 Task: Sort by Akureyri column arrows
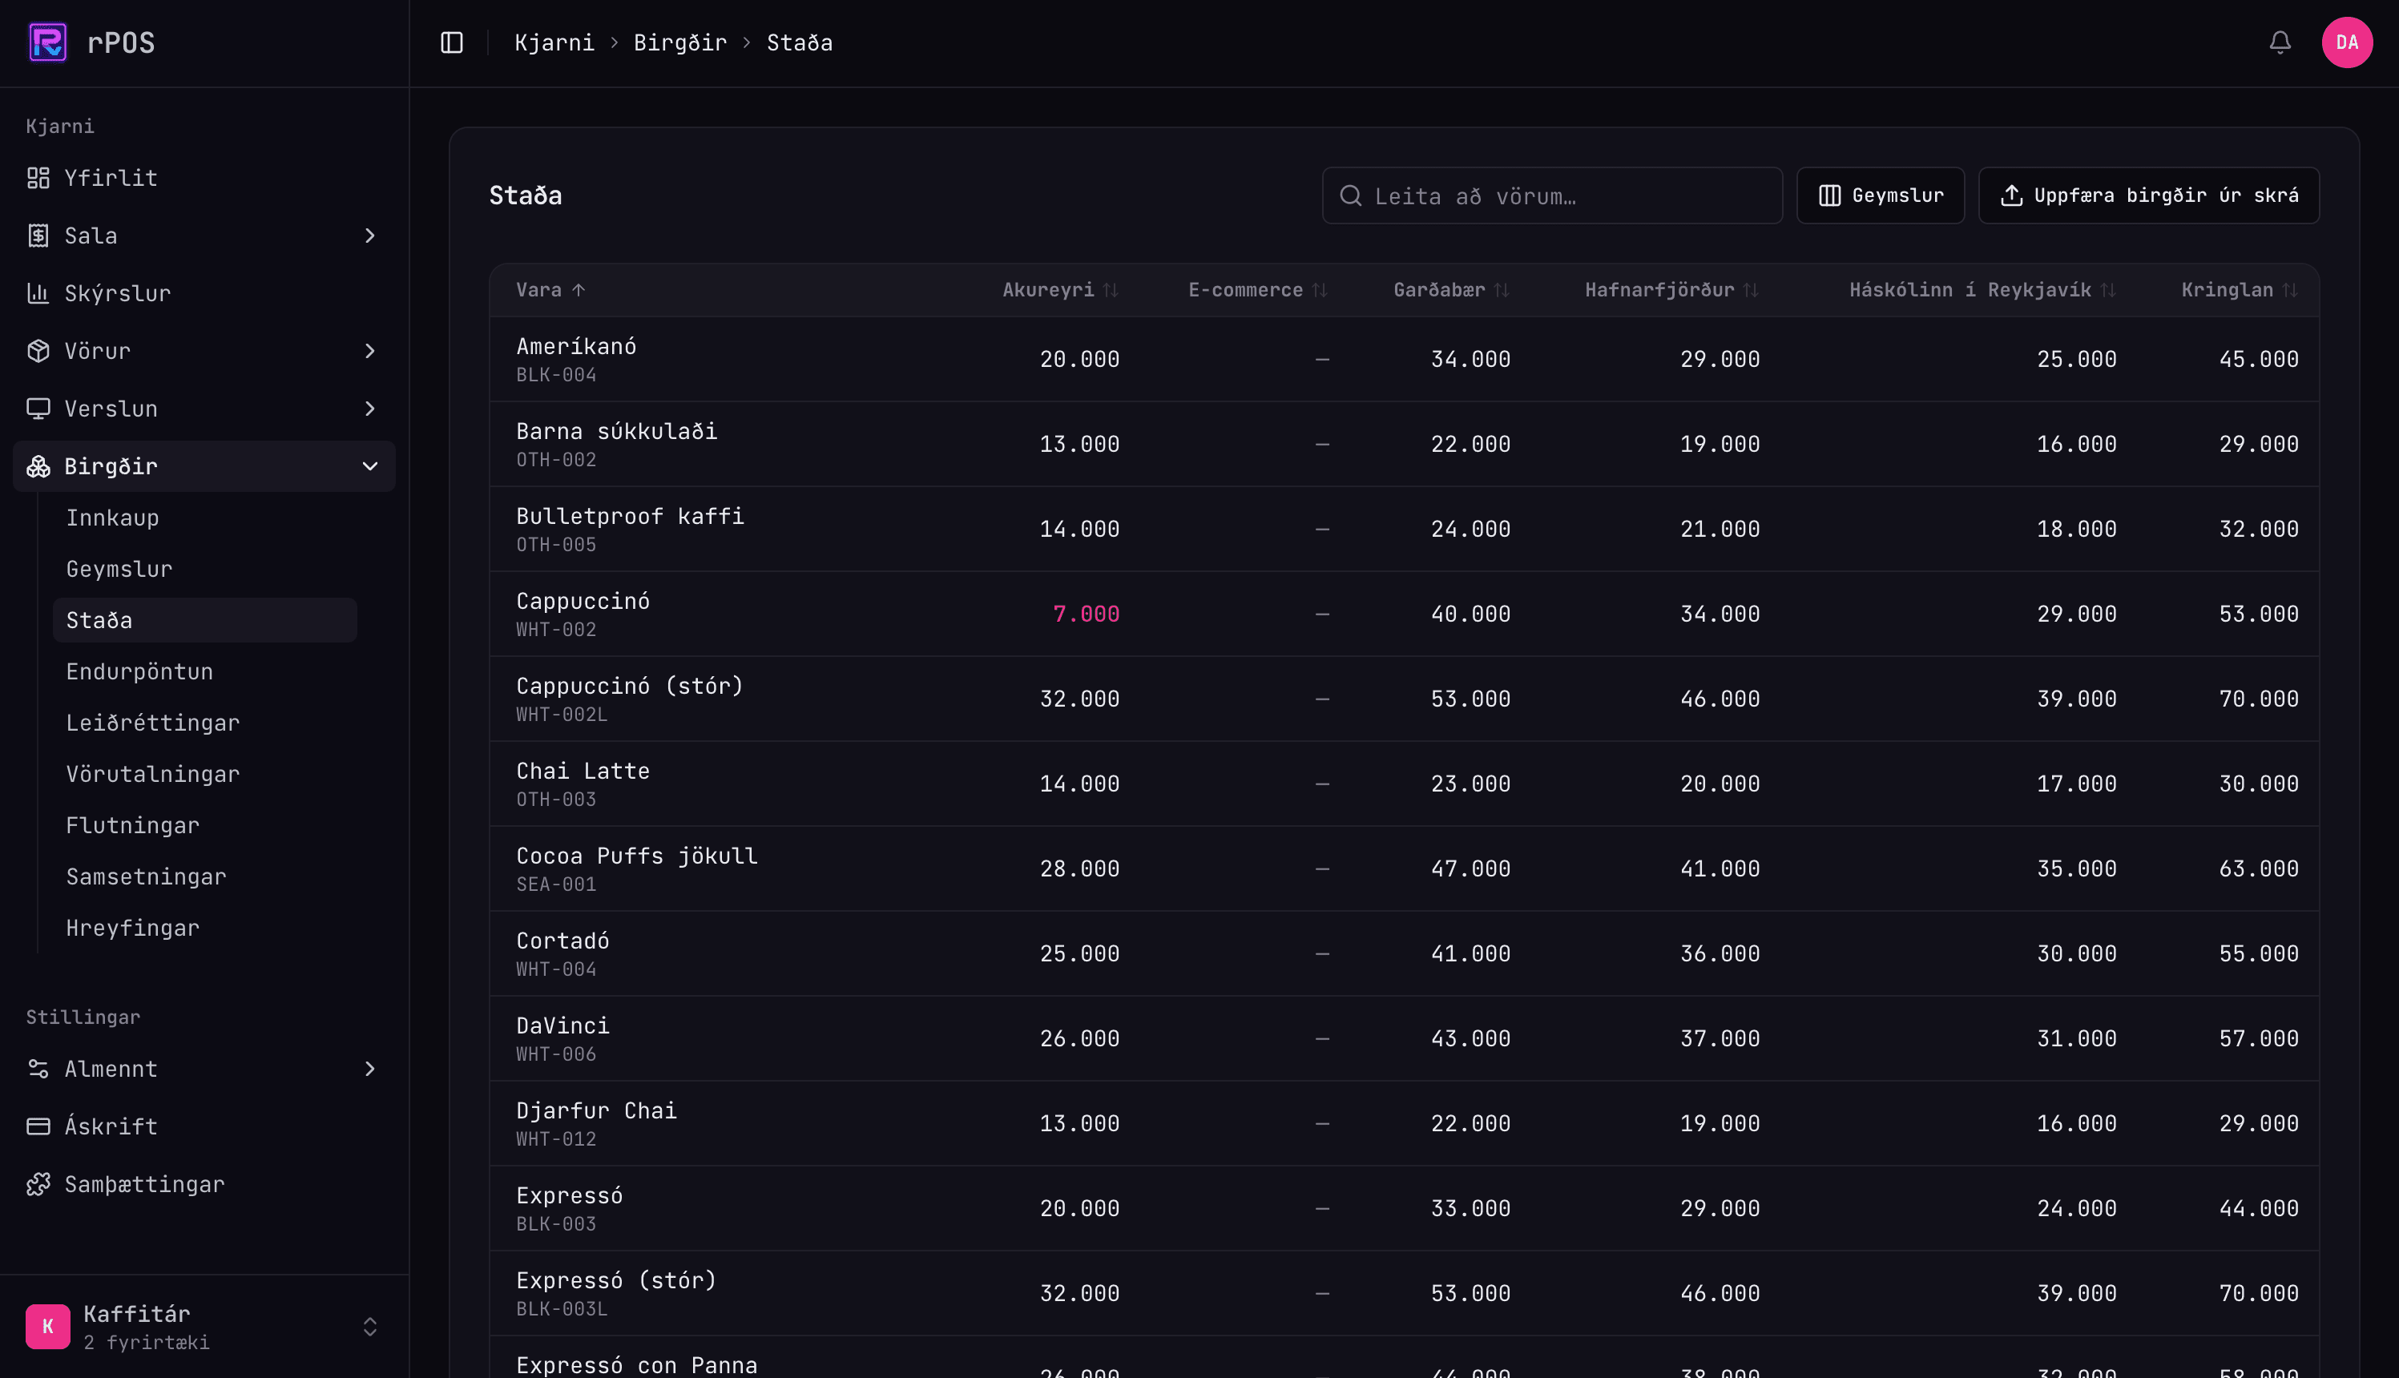[1111, 291]
